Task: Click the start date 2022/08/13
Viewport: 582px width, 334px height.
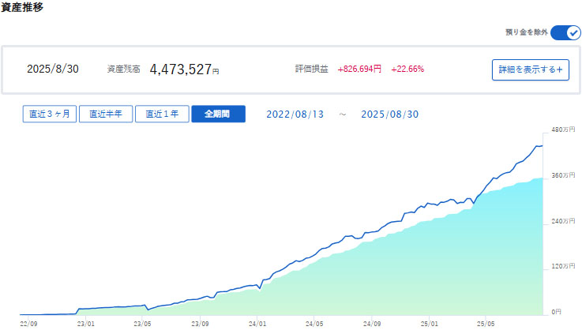Action: 295,114
